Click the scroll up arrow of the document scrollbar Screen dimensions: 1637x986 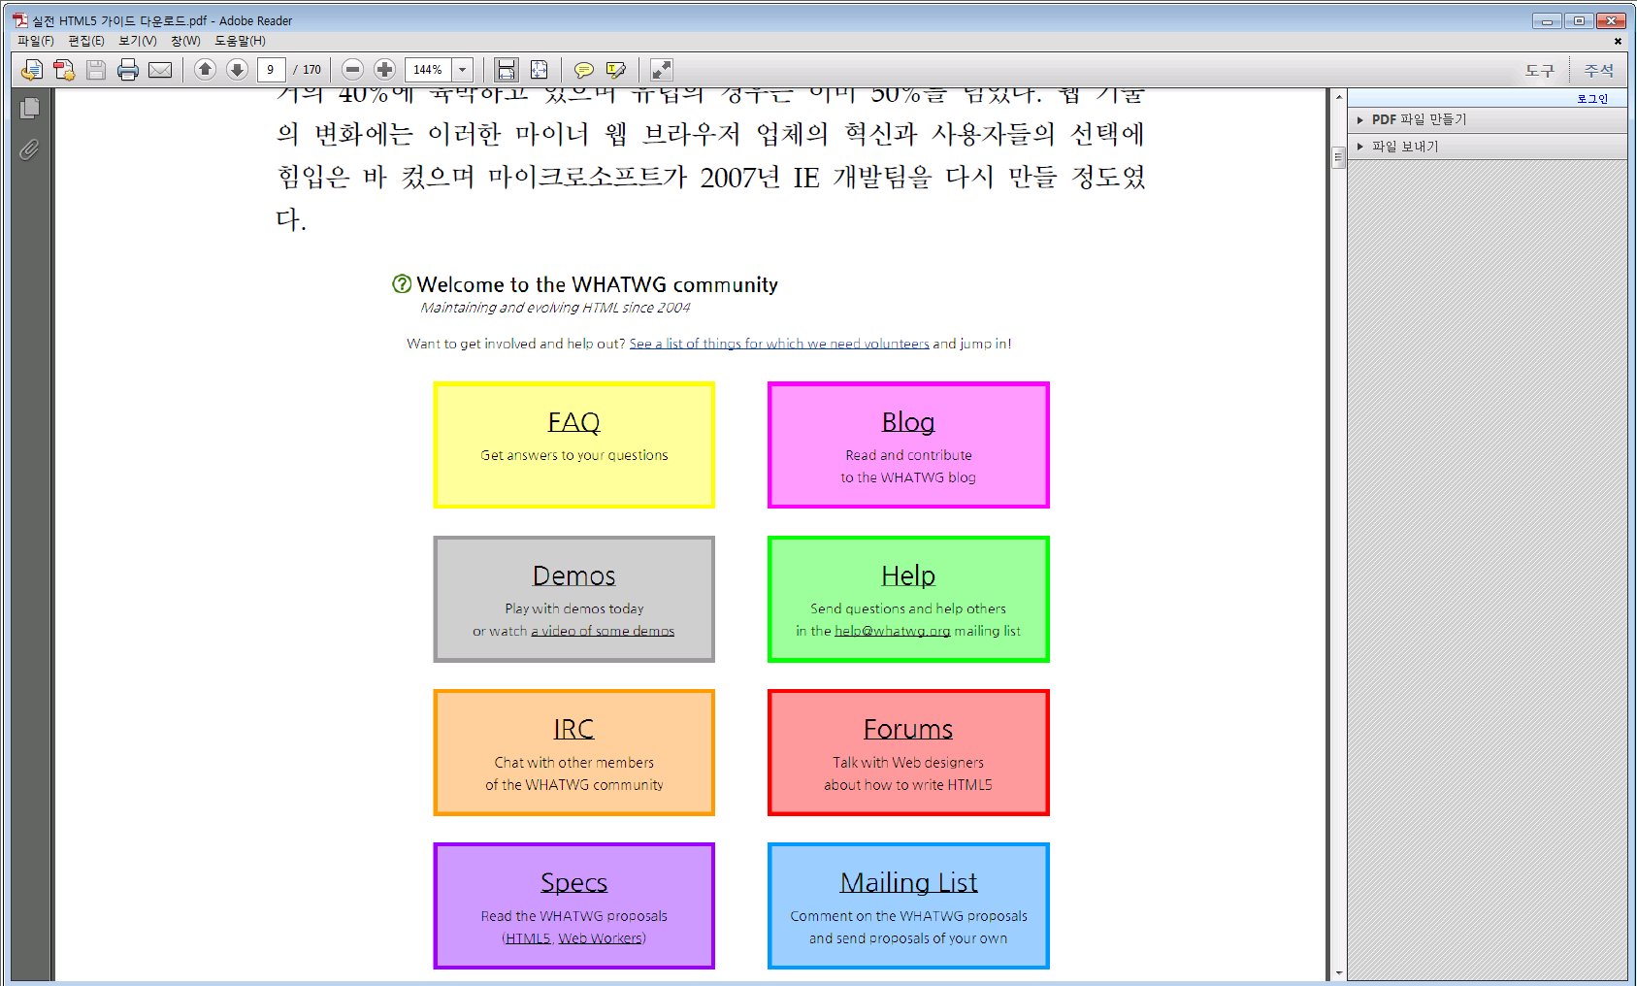point(1339,97)
